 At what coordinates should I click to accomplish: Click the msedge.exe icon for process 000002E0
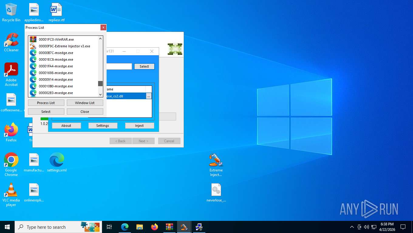click(33, 93)
